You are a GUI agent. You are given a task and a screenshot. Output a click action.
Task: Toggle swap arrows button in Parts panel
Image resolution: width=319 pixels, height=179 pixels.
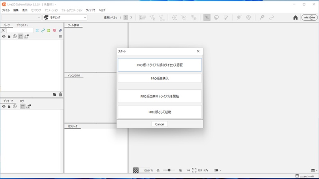pos(21,36)
